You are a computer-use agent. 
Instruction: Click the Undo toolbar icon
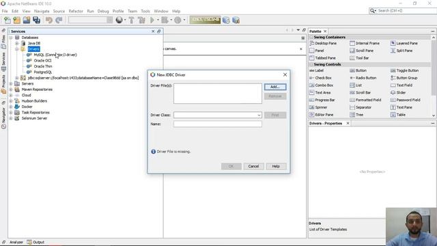pos(49,20)
